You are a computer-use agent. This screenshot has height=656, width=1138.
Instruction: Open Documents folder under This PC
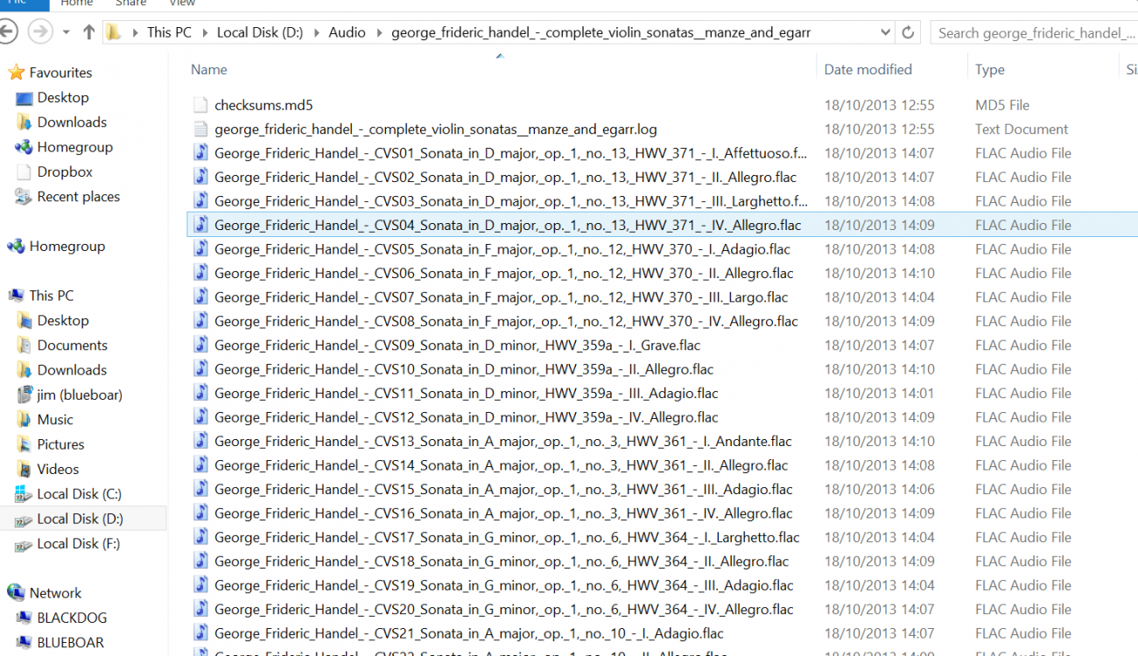[x=72, y=345]
